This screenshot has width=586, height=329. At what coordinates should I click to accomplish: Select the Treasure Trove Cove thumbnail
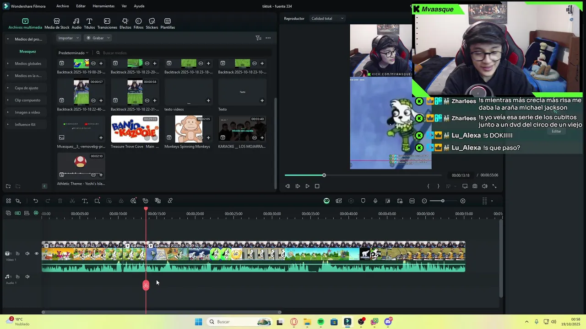[x=135, y=129]
